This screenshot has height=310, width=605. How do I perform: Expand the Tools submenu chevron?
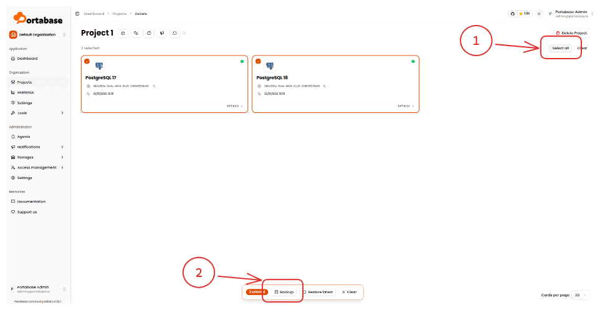(x=62, y=113)
